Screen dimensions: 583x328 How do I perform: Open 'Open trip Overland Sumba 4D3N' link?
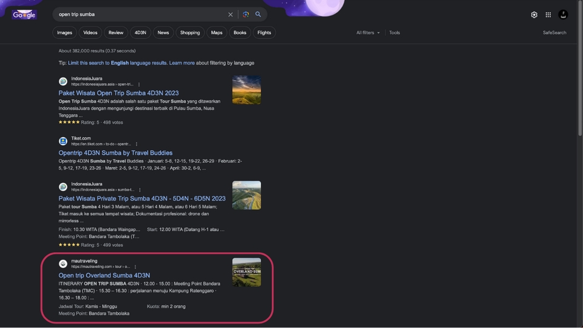104,276
